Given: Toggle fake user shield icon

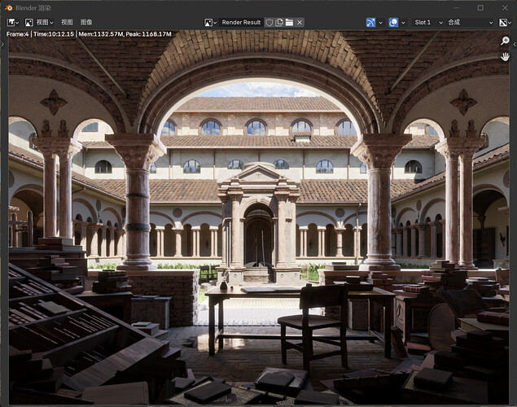Looking at the screenshot, I should point(269,22).
